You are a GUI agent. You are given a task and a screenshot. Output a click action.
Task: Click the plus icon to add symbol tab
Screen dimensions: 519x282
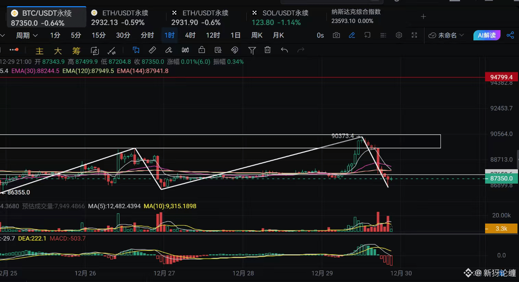pos(423,16)
